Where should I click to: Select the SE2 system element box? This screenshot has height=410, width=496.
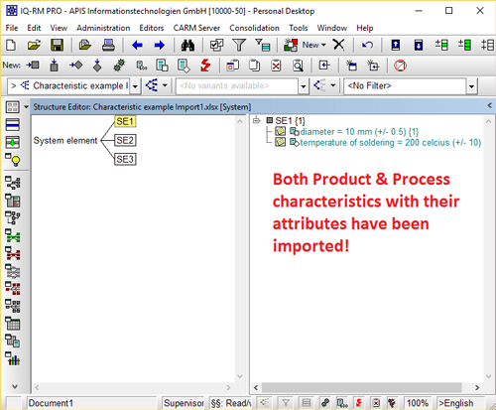pyautogui.click(x=125, y=140)
